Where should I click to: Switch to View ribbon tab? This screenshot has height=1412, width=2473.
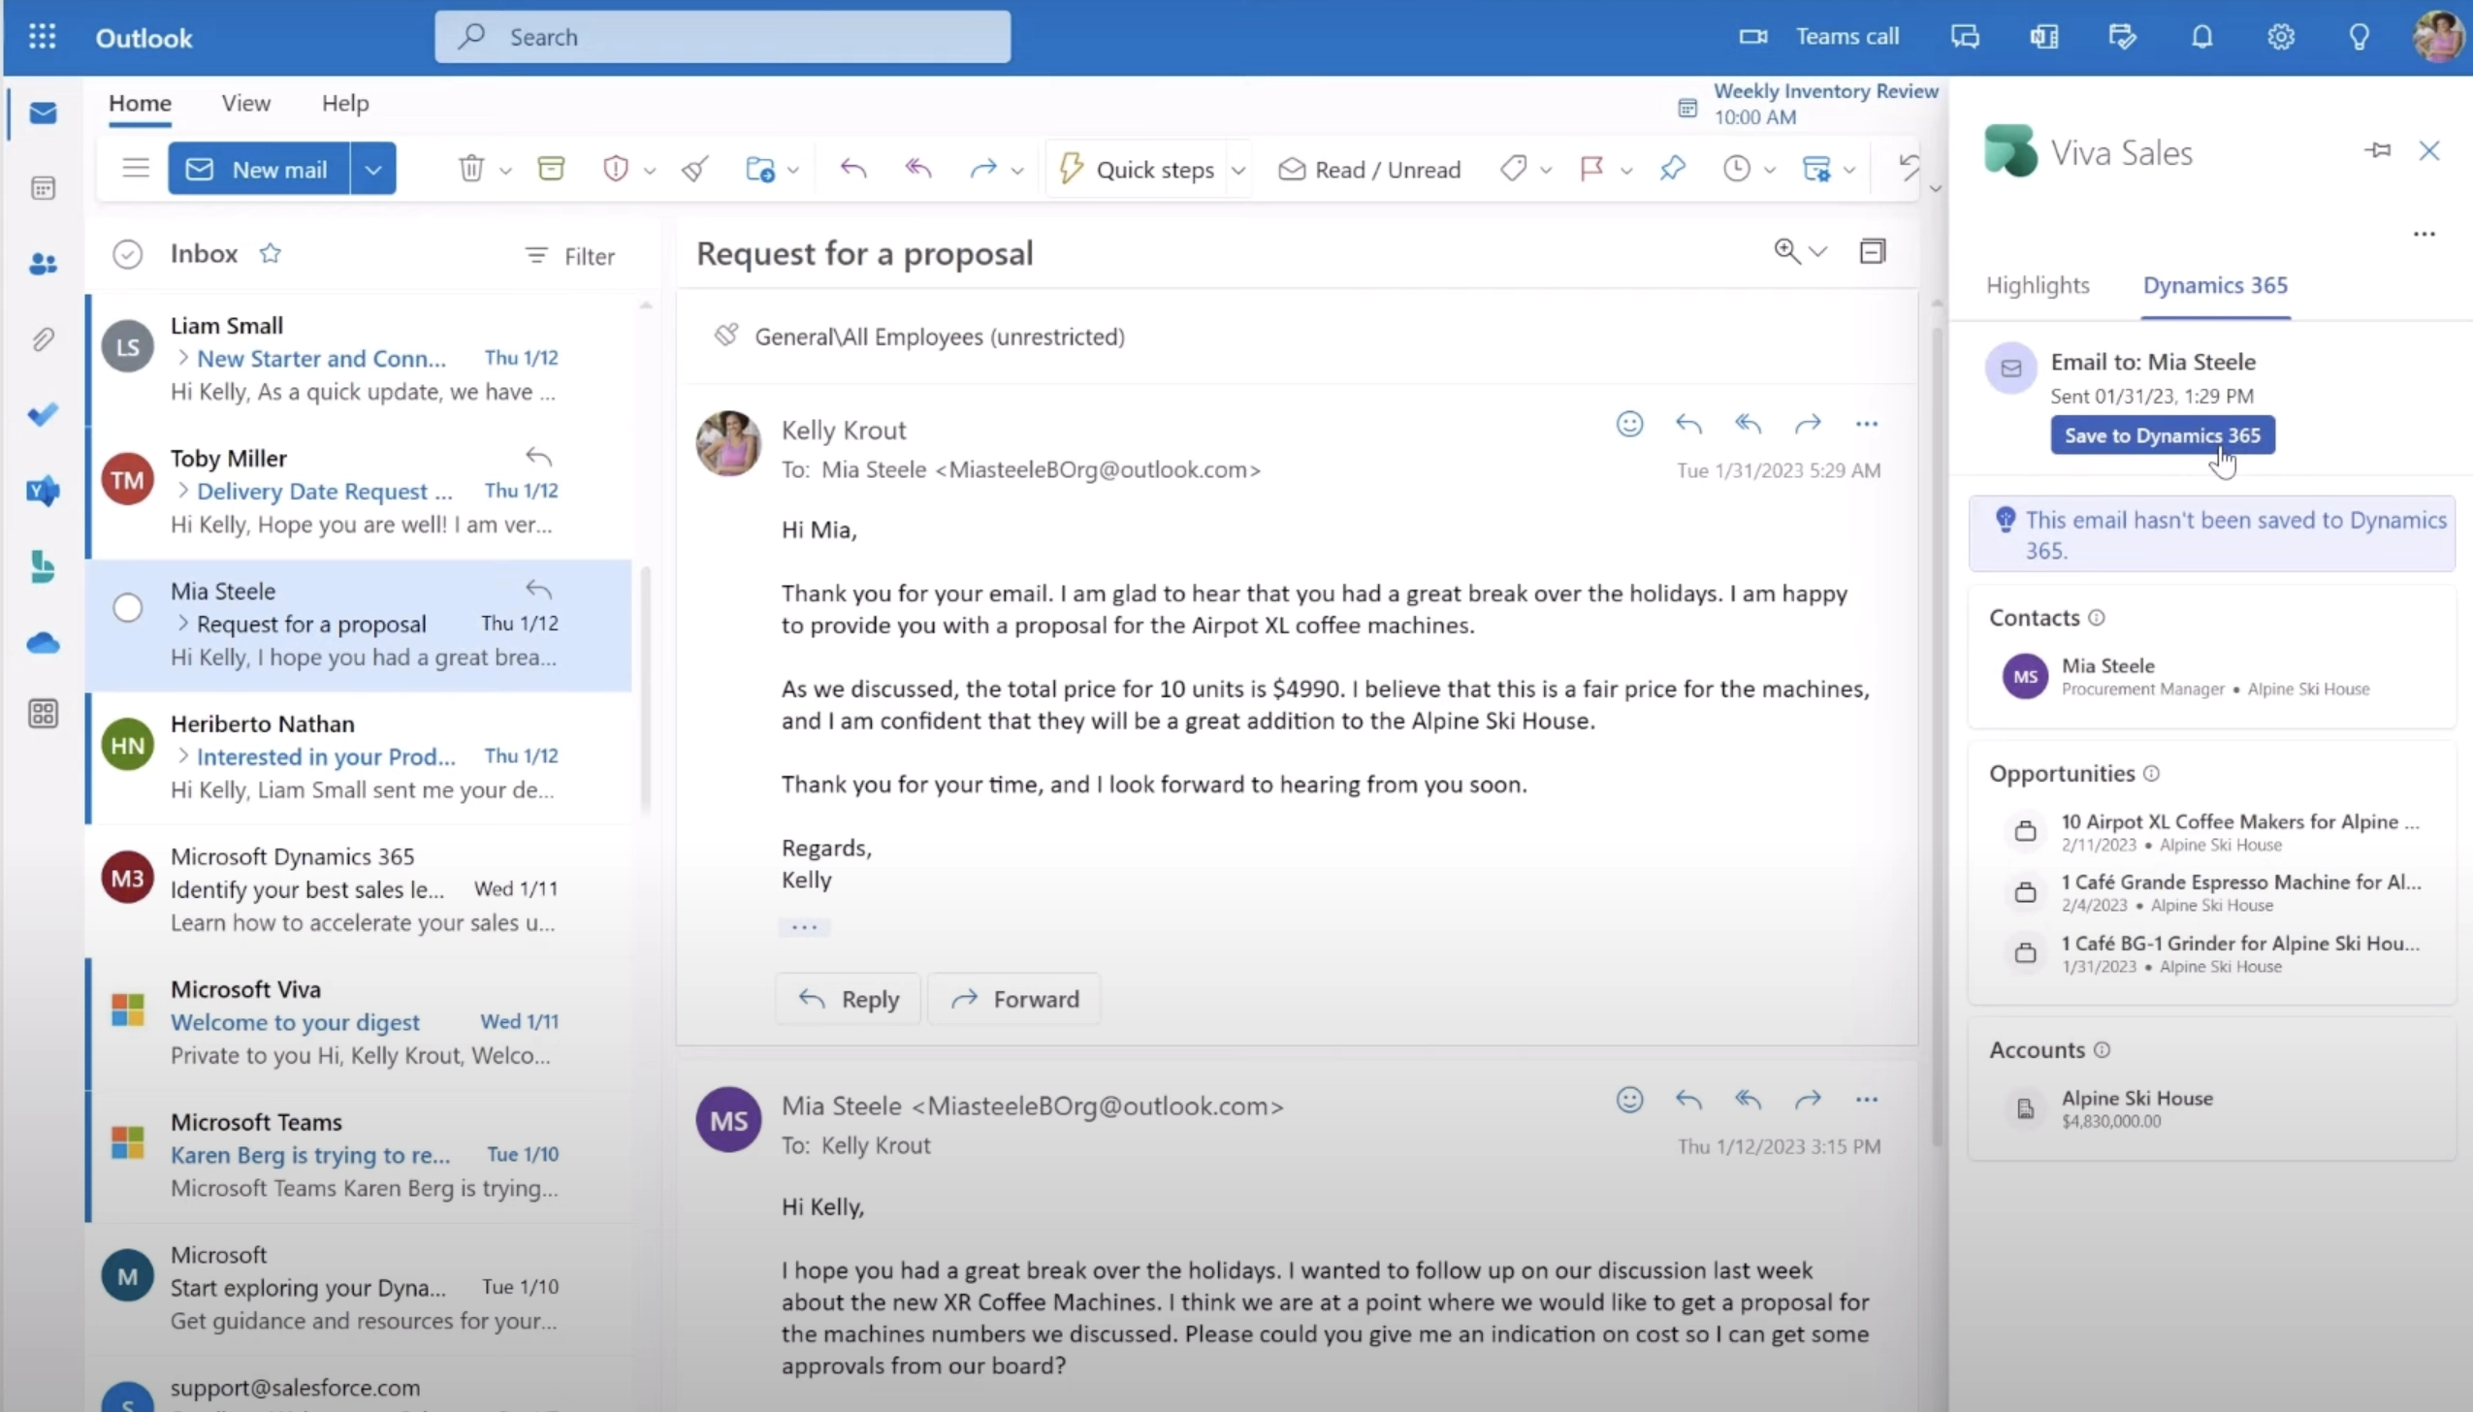(245, 103)
